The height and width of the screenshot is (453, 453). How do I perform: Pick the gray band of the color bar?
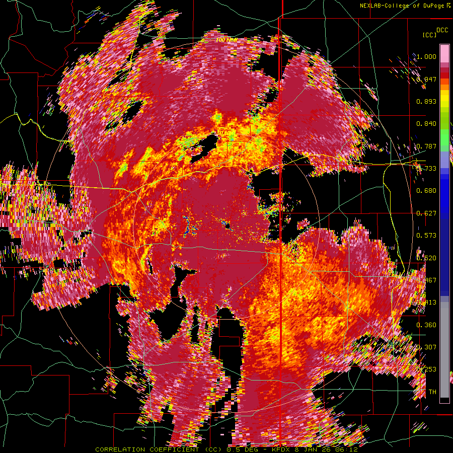click(444, 350)
